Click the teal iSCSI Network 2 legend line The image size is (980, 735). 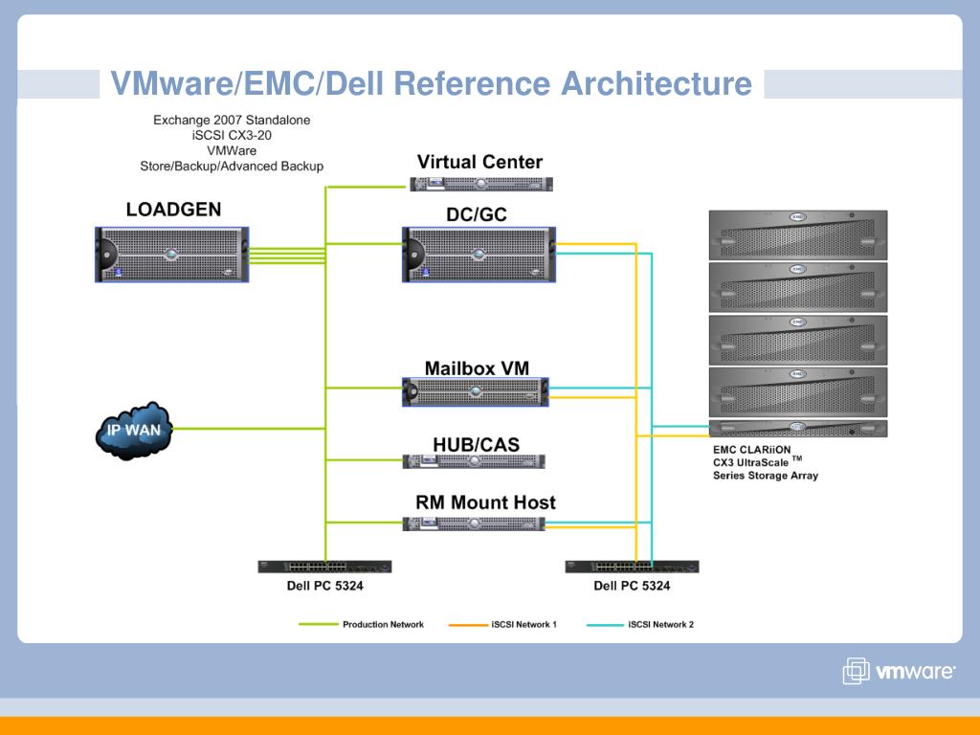coord(605,624)
